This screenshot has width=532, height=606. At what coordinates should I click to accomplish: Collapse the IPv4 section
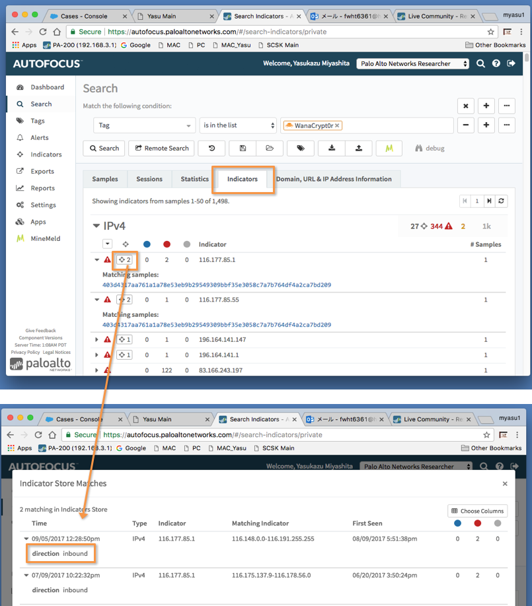96,226
